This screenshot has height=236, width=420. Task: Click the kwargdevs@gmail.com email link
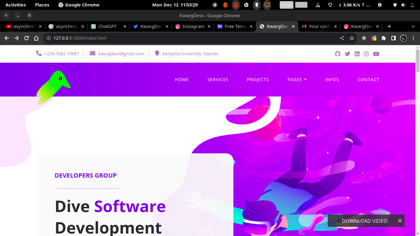pos(121,53)
